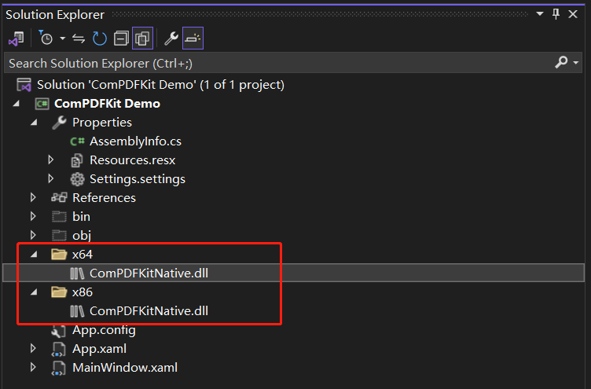Click the App.xaml file icon
This screenshot has width=591, height=389.
tap(58, 349)
